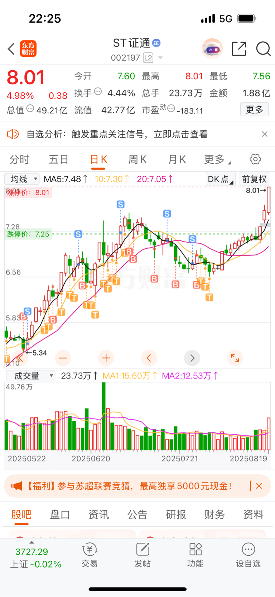The width and height of the screenshot is (275, 597).
Task: Open the 资料 tab
Action: point(254,515)
